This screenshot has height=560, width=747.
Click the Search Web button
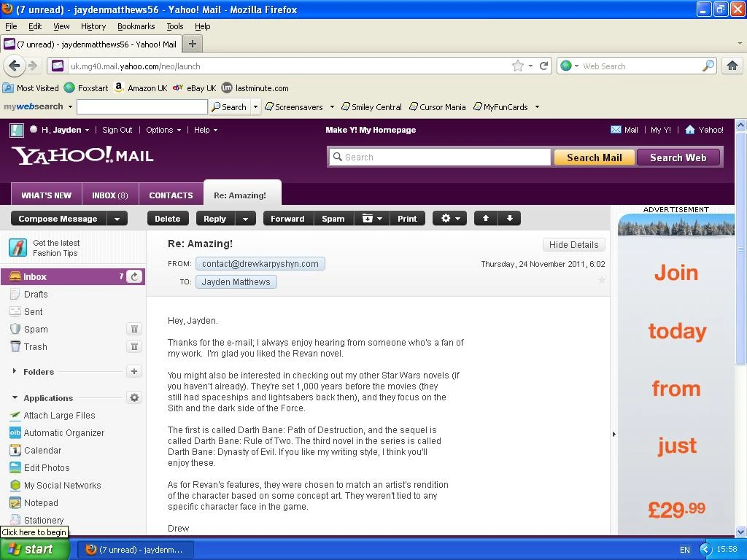pyautogui.click(x=678, y=157)
